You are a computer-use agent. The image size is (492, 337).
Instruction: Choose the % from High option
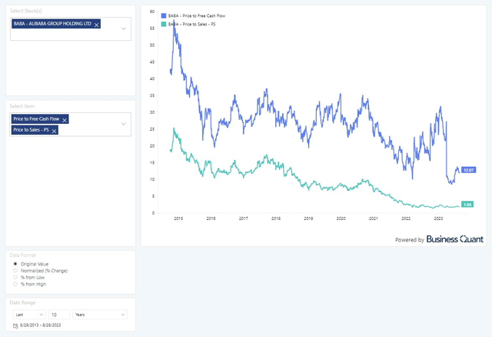[15, 285]
